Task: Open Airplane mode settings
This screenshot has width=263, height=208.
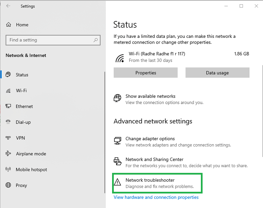Action: pyautogui.click(x=31, y=154)
